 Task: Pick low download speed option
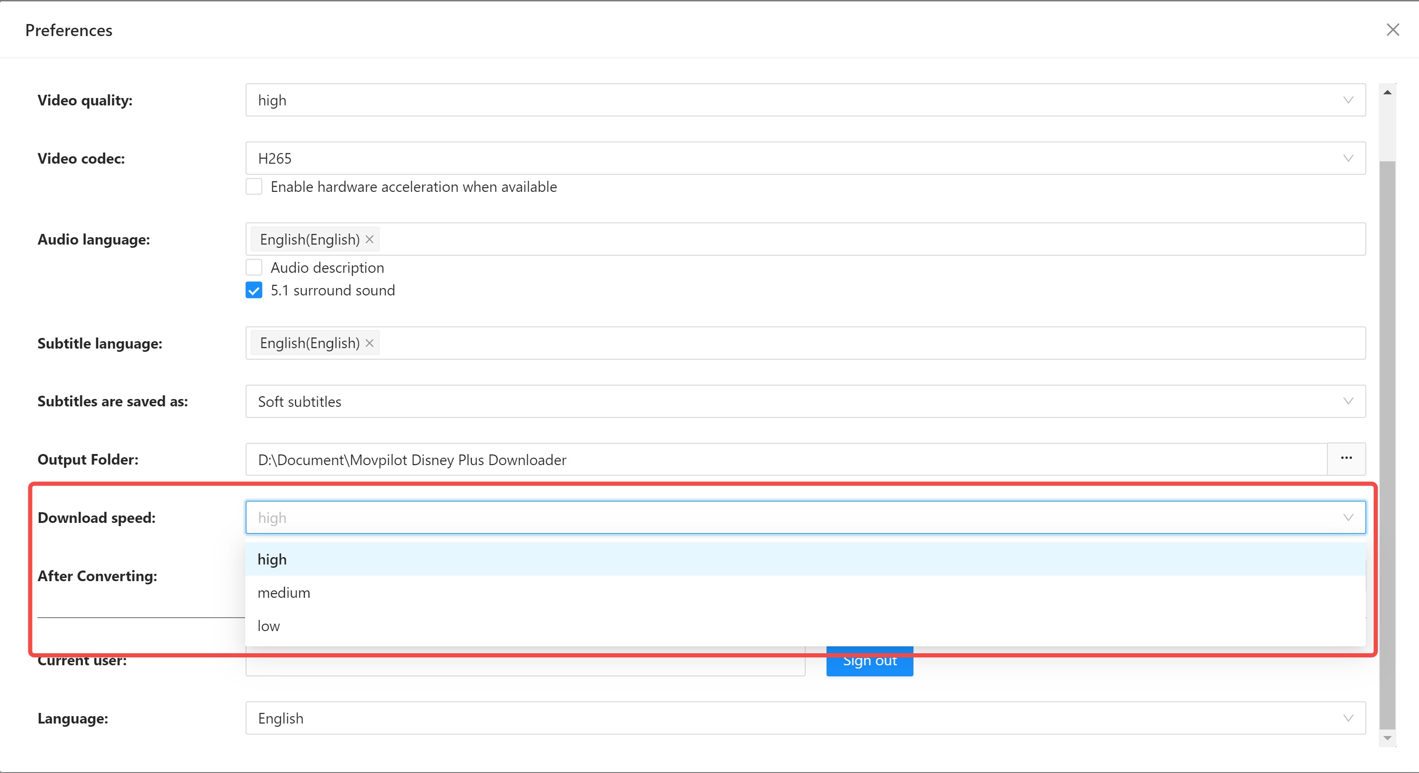[805, 626]
